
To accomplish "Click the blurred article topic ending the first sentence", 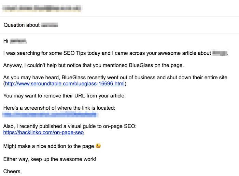I will click(x=220, y=53).
